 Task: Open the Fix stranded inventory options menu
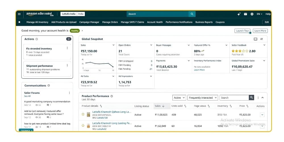tap(67, 48)
